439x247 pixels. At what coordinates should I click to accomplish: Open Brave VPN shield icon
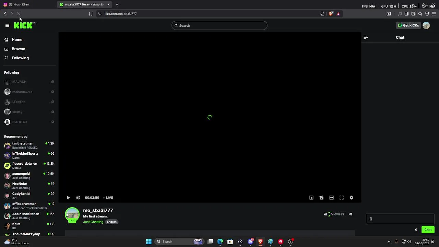pyautogui.click(x=427, y=14)
